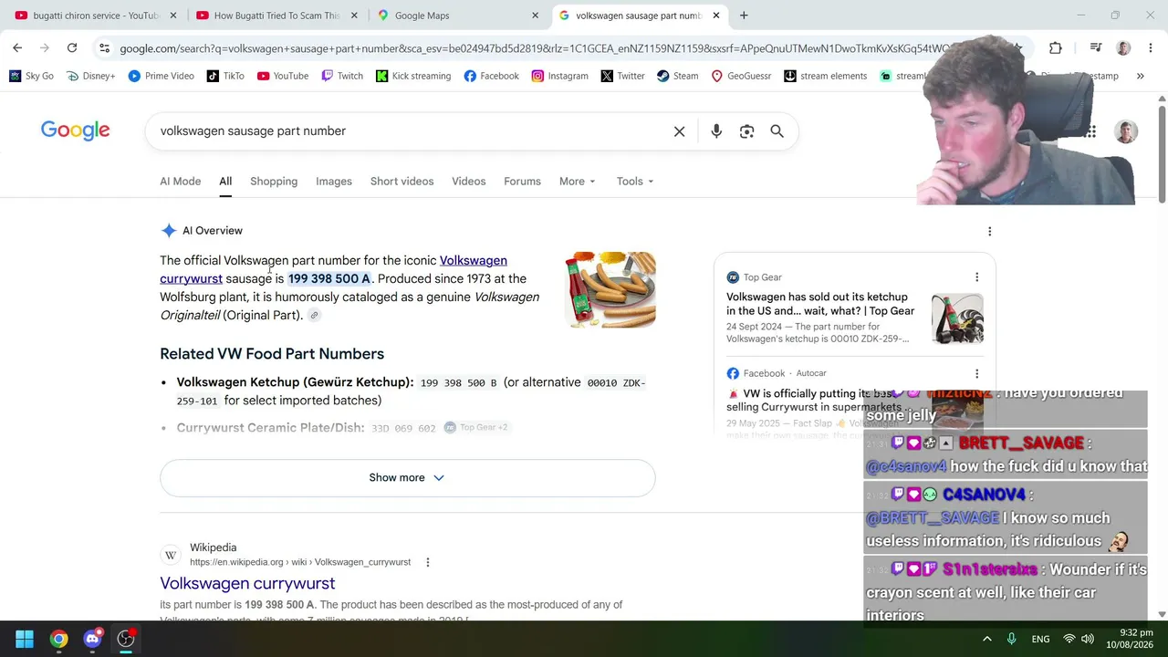Viewport: 1168px width, 657px height.
Task: Open the Tools dropdown
Action: (x=635, y=182)
